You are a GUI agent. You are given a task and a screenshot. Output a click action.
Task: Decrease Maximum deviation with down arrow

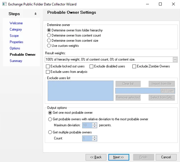[x=94, y=127]
